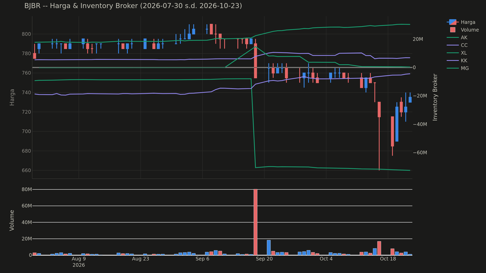Toggle the XL broker legend entry

click(x=457, y=53)
